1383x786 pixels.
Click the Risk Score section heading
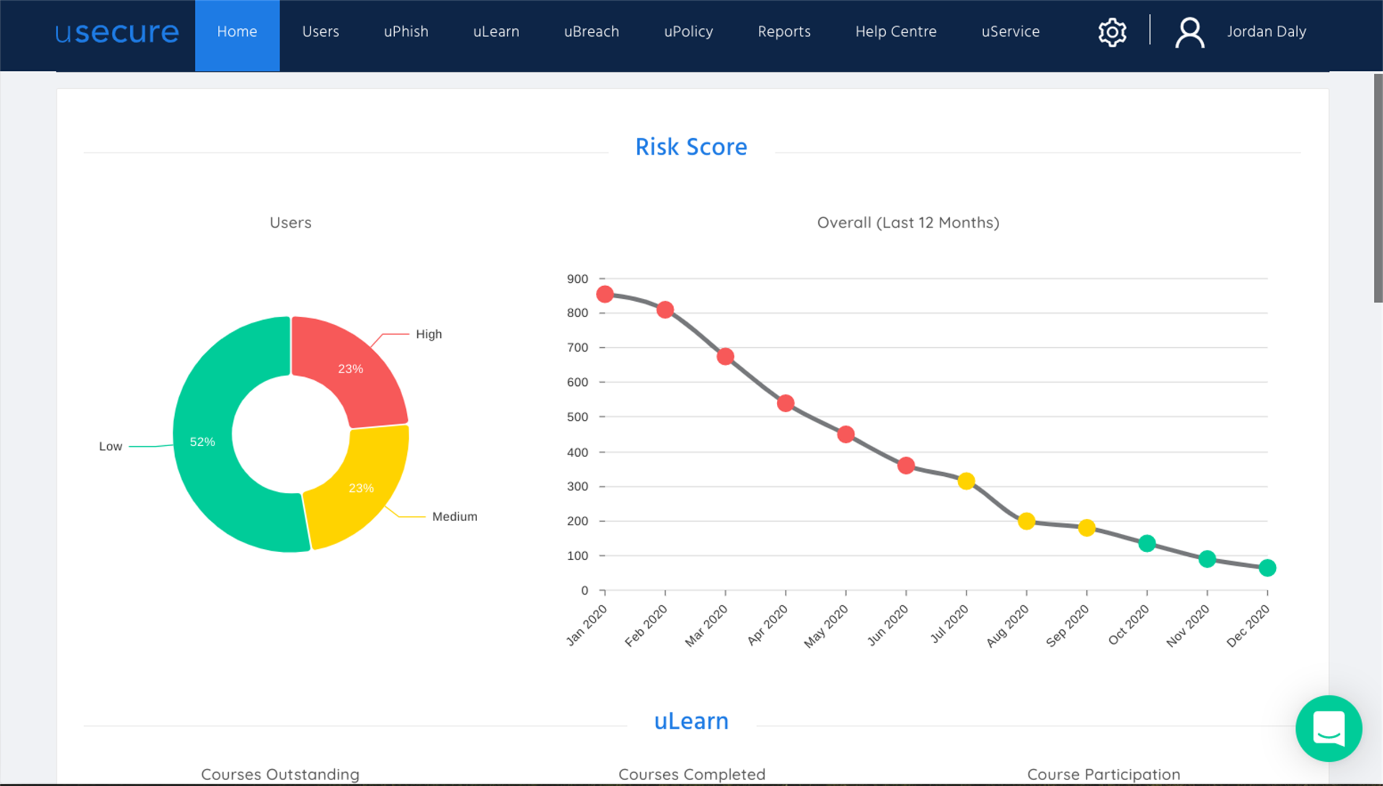(691, 147)
